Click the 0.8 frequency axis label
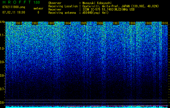Viewport: 170px width, 108px height. 2,76
